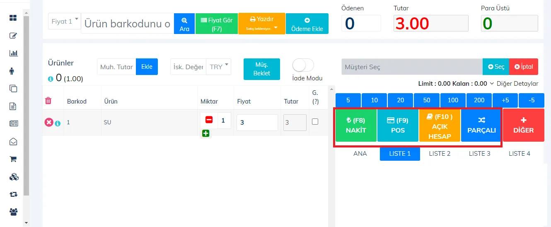Click the Müşteri Seç customer field
The width and height of the screenshot is (551, 227).
click(412, 67)
